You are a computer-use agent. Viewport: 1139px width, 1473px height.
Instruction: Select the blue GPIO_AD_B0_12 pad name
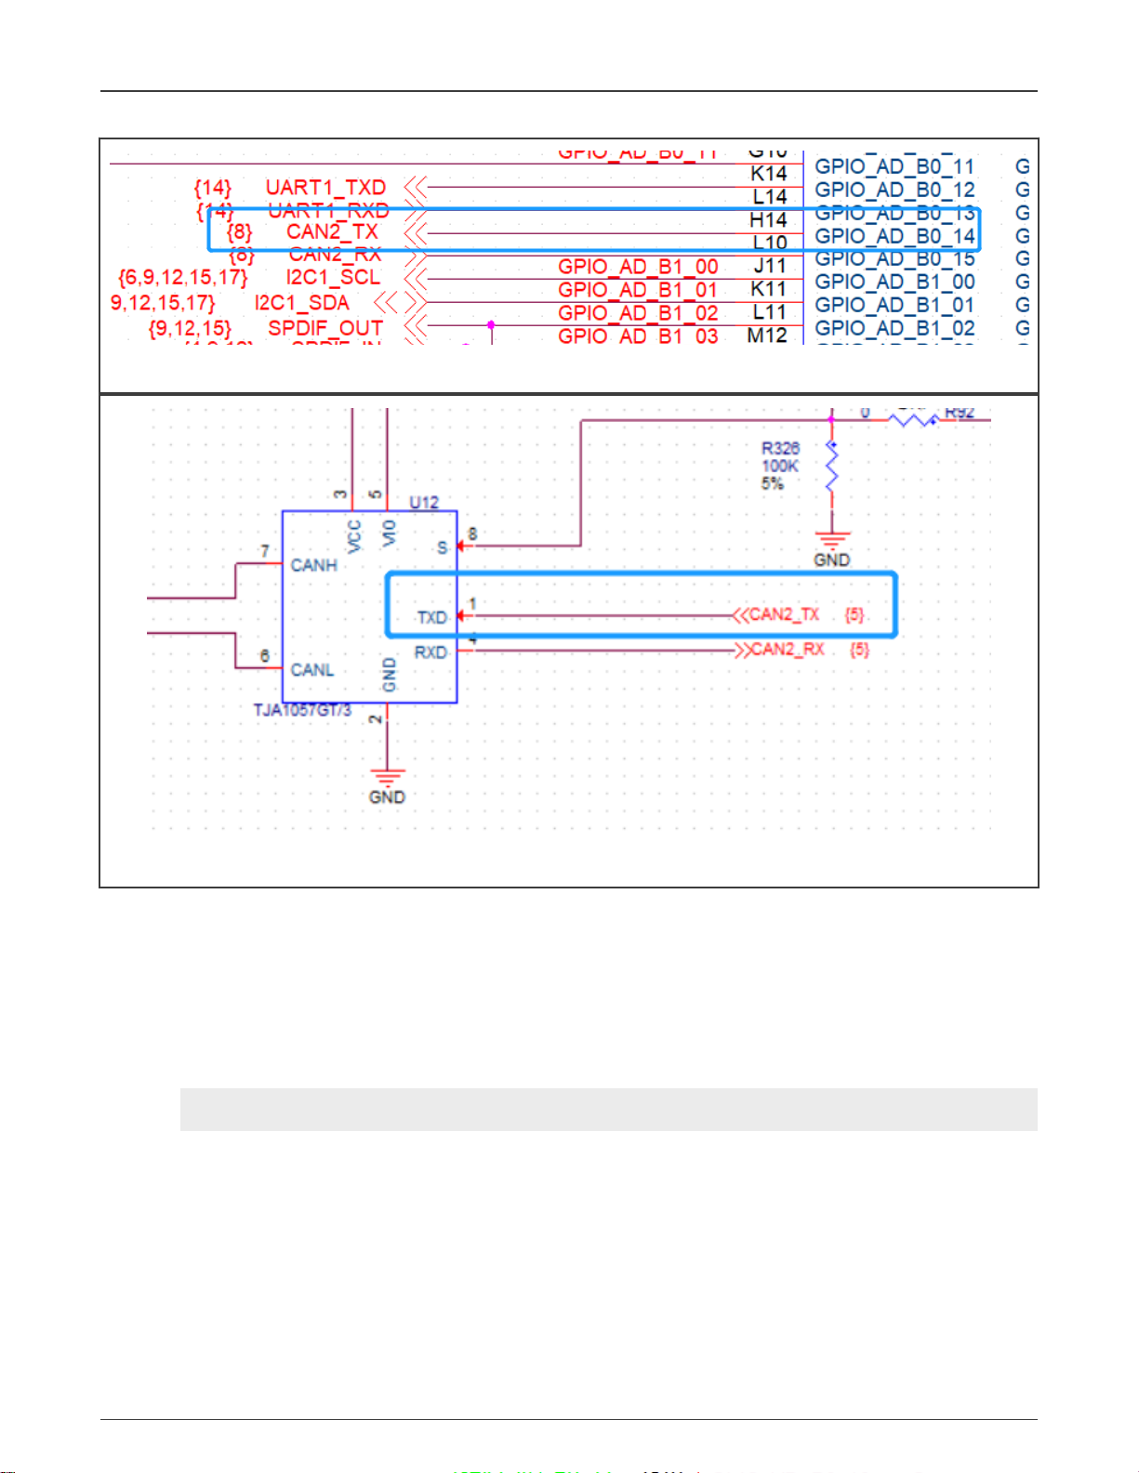tap(894, 190)
